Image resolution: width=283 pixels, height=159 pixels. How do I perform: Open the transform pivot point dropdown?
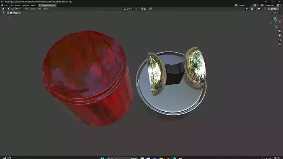point(138,9)
